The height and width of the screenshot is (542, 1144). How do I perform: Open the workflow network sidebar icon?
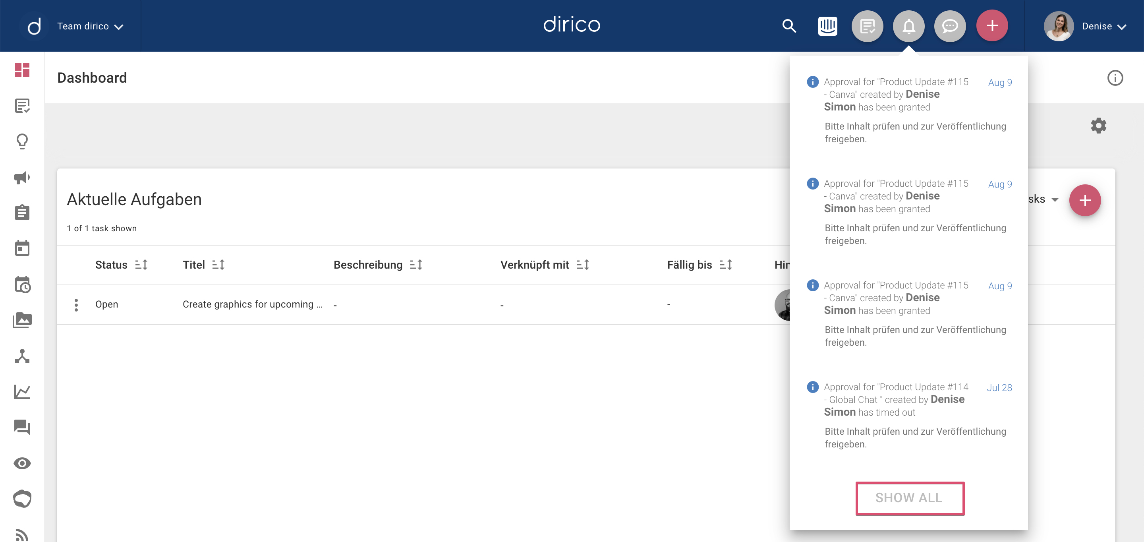pyautogui.click(x=22, y=356)
